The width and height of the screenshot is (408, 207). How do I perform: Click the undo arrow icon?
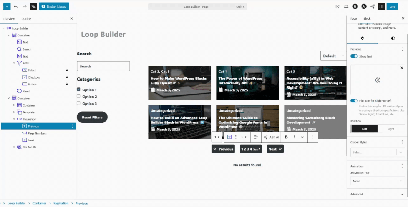tap(16, 7)
